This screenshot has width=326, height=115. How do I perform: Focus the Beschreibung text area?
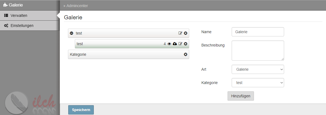[258, 51]
